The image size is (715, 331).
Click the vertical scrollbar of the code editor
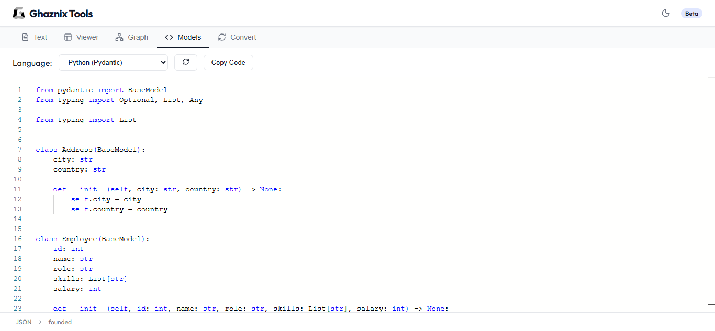point(711,193)
